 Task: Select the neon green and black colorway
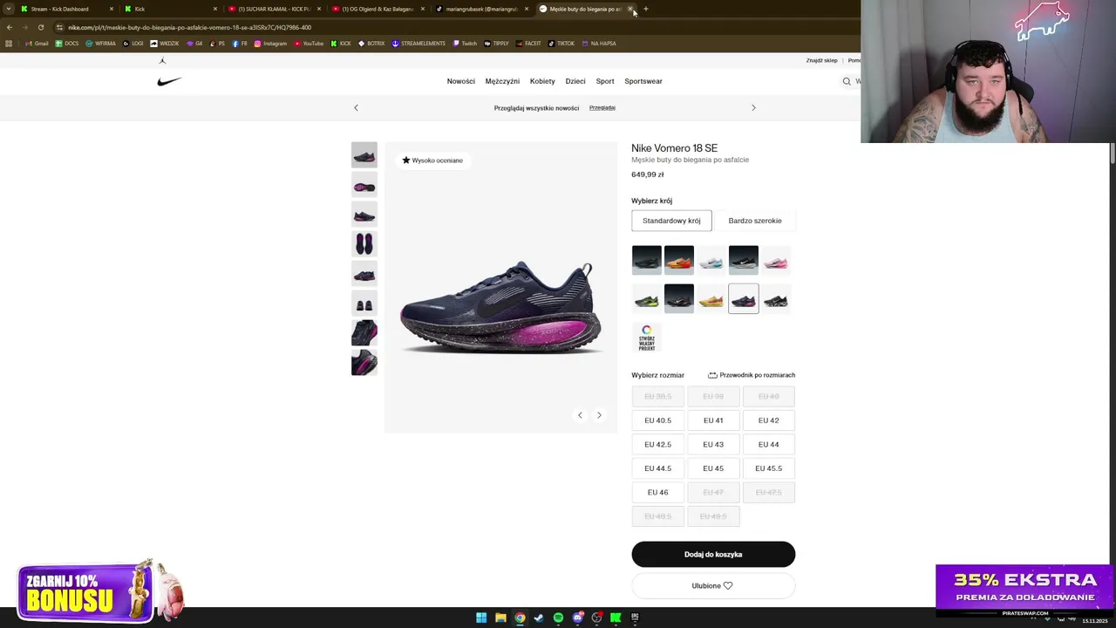pos(646,299)
